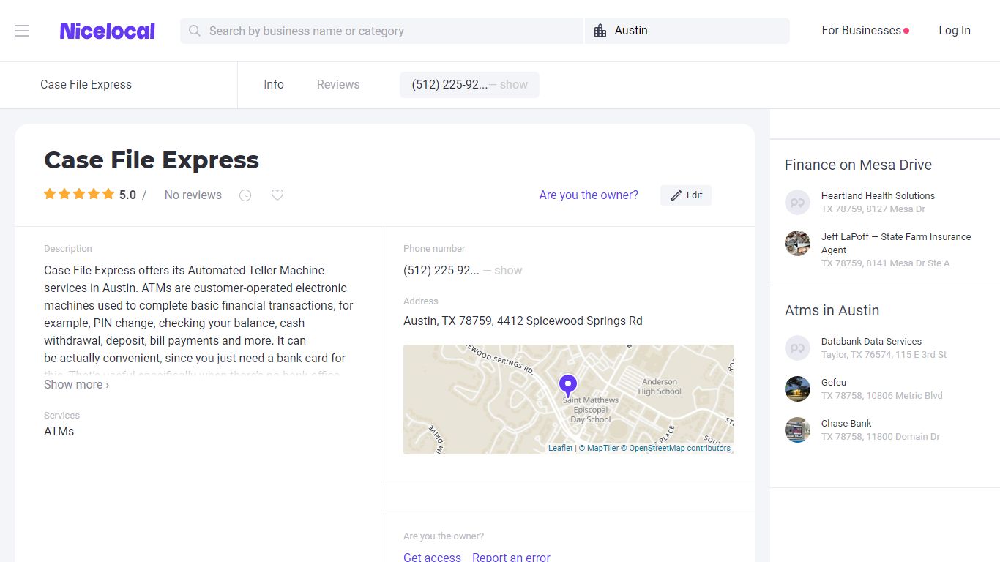Click No reviews text
This screenshot has height=562, width=1000.
(193, 195)
